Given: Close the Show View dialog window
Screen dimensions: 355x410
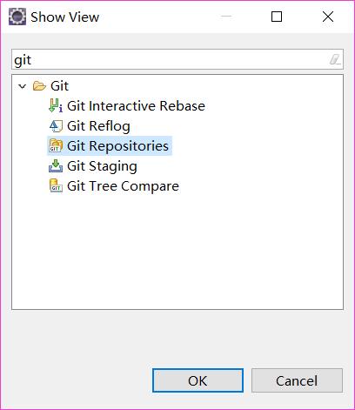Looking at the screenshot, I should click(x=328, y=17).
